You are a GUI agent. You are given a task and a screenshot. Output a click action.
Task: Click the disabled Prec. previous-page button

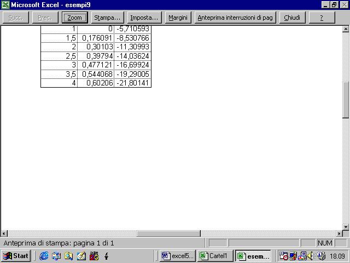(x=45, y=18)
